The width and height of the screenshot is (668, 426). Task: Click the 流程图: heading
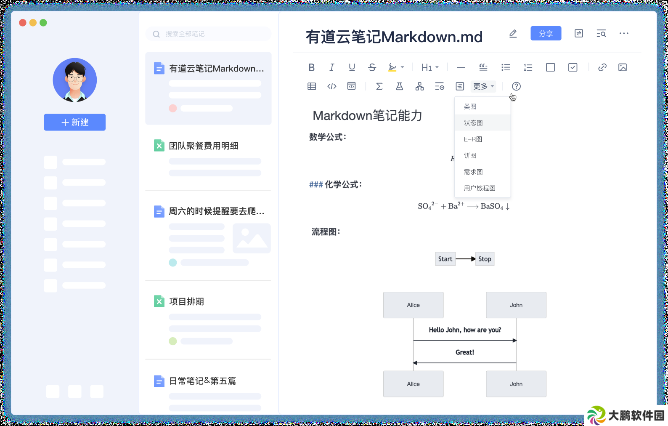[326, 232]
